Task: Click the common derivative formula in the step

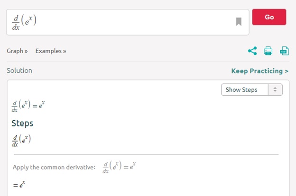Action: 119,167
